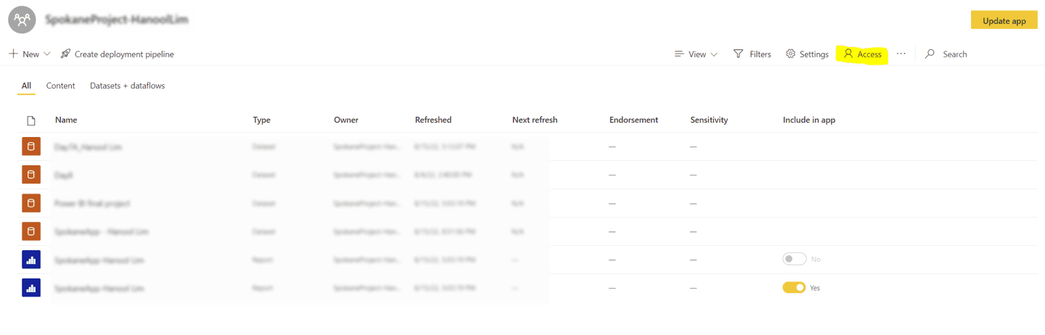Open workspace Settings gear

coord(807,54)
